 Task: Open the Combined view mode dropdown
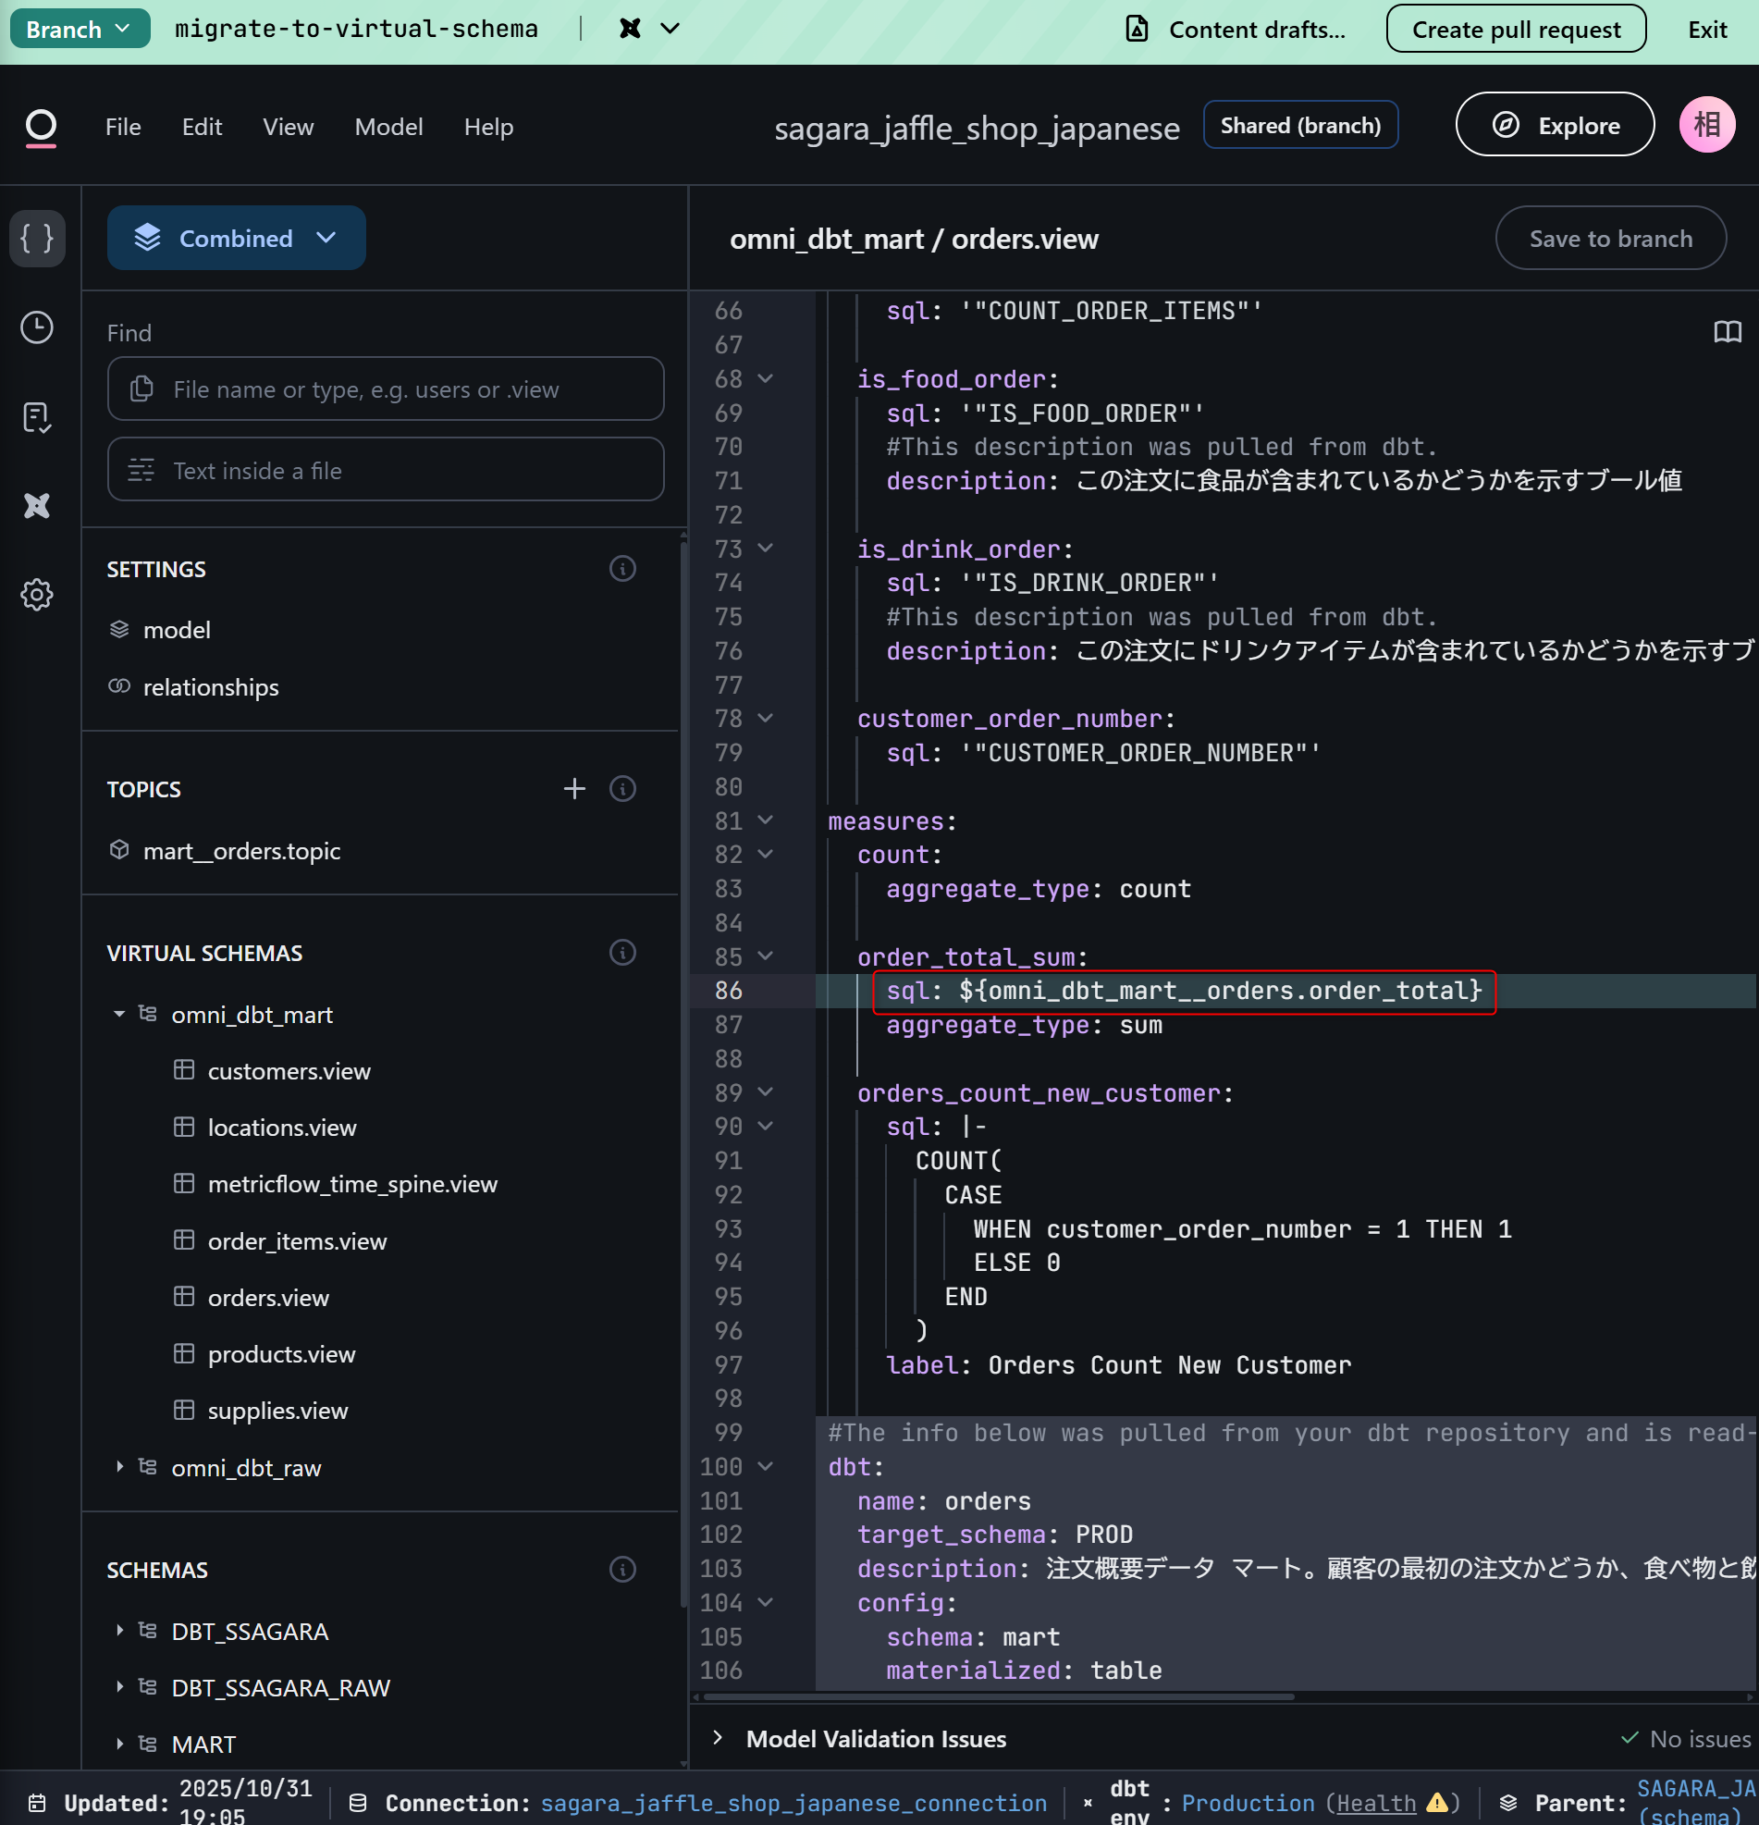click(237, 239)
